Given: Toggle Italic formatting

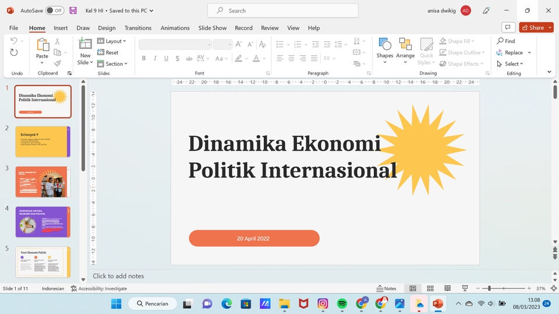Looking at the screenshot, I should click(x=155, y=58).
